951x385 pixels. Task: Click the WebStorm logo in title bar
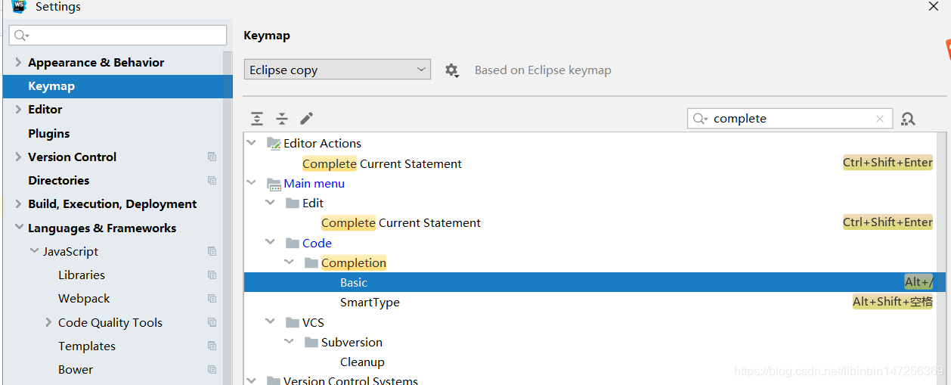tap(19, 6)
